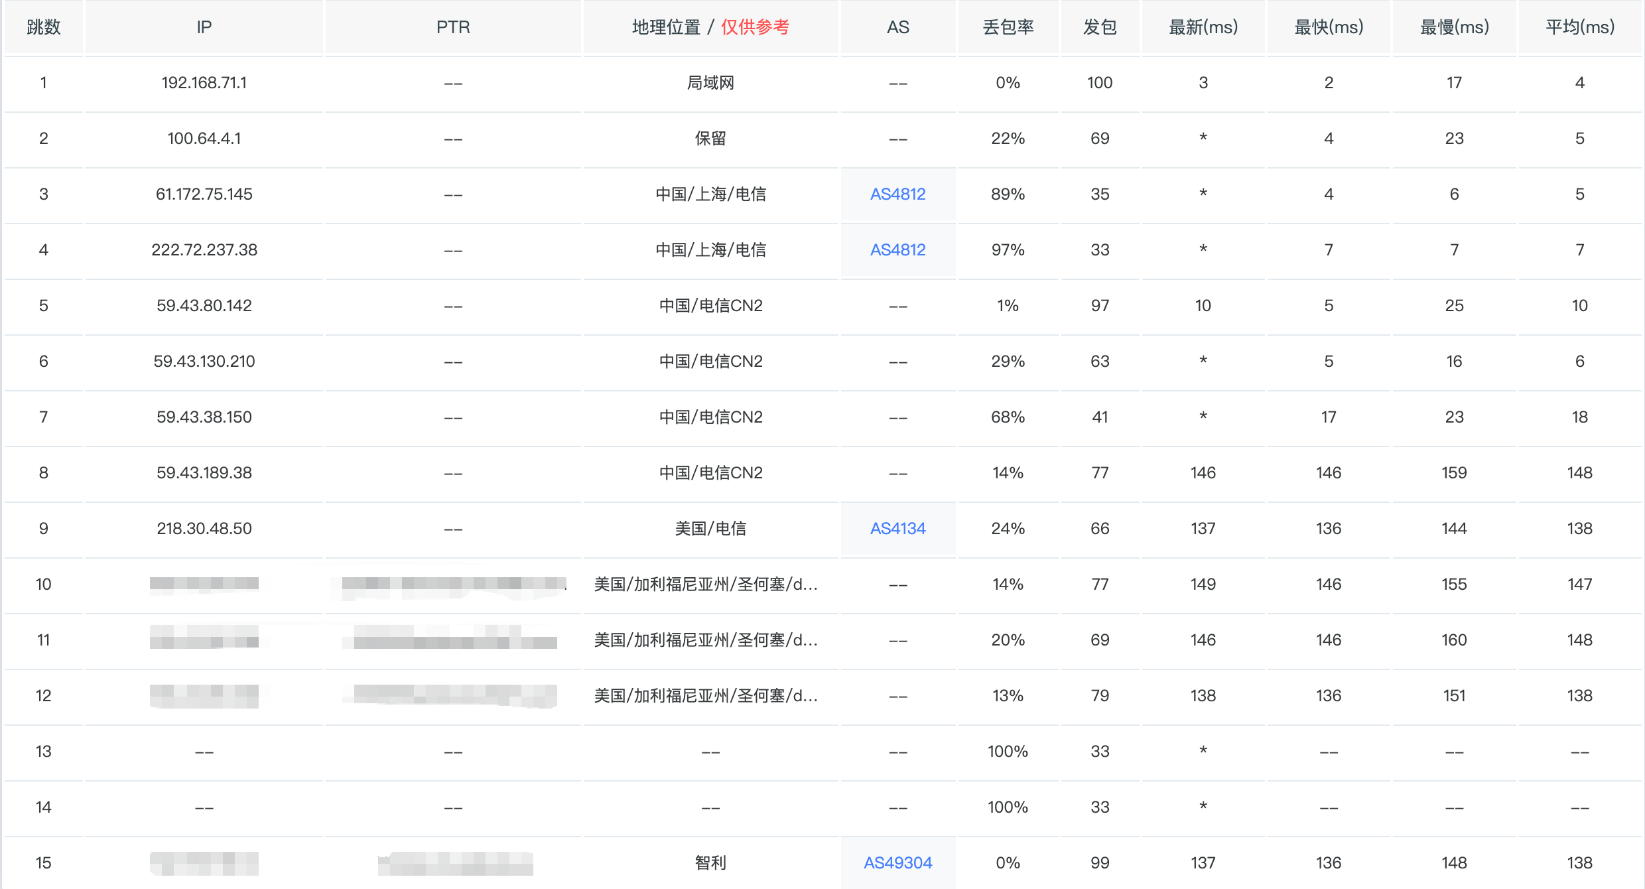Click the 平均(ms) column header
Screen dimensions: 1645x889
(1580, 27)
